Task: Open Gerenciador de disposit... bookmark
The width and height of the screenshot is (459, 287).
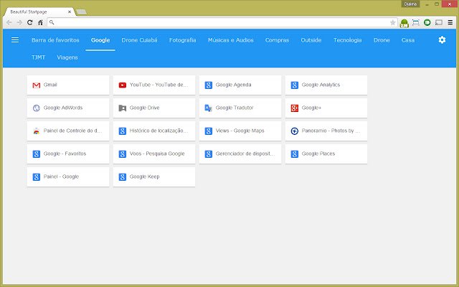Action: (240, 154)
